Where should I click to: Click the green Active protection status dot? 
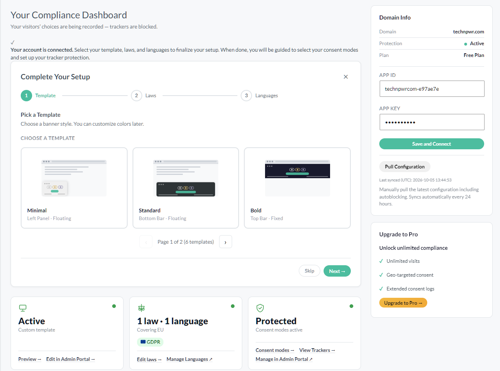tap(465, 44)
